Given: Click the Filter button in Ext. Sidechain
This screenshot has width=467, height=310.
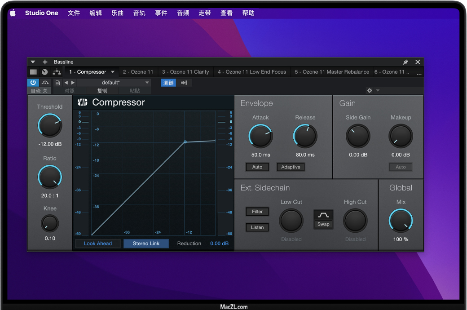Looking at the screenshot, I should 257,212.
